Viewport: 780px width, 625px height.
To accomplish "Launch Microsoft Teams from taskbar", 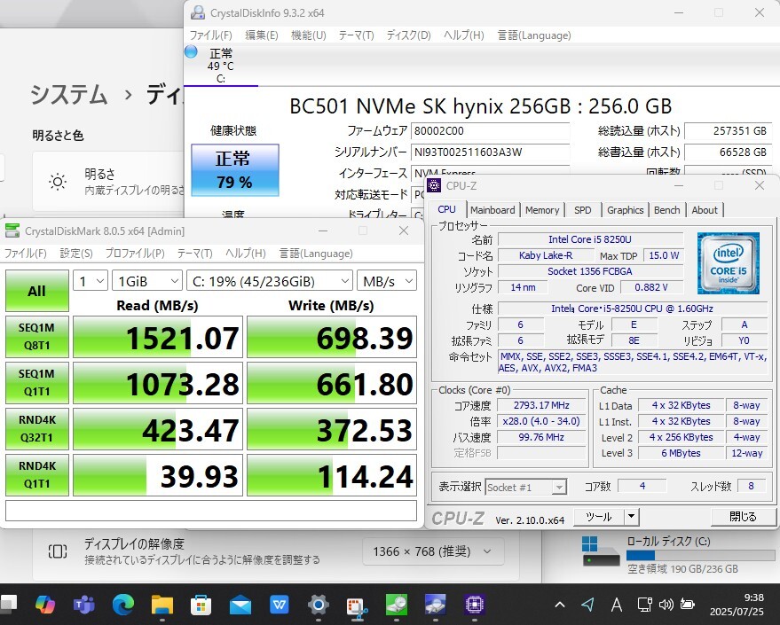I will coord(84,605).
